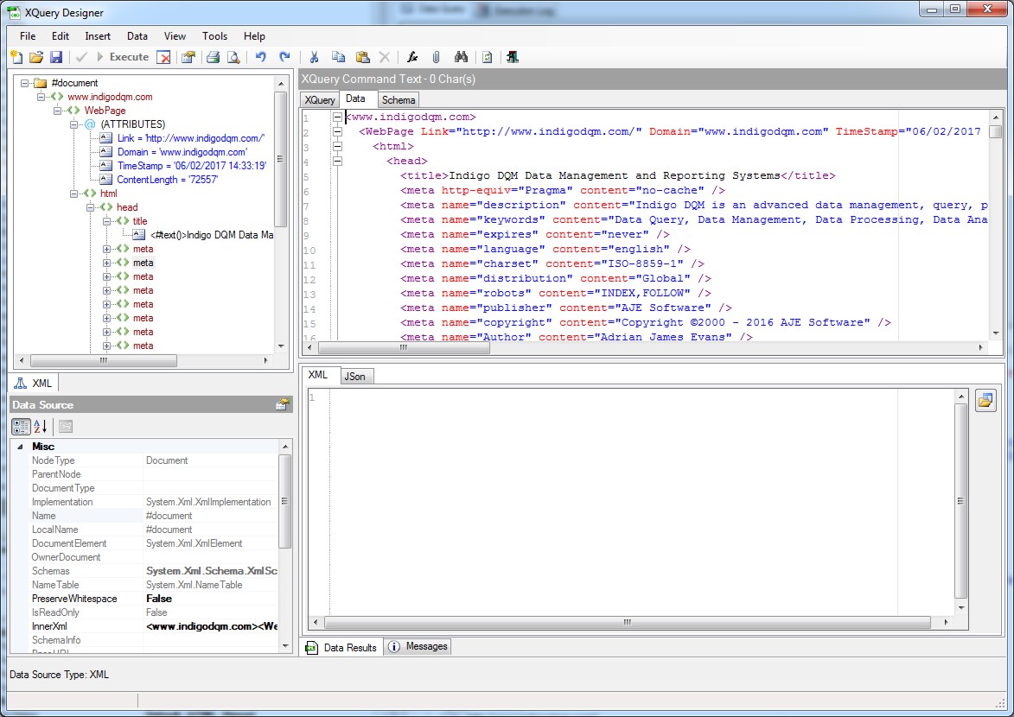Collapse the html node in tree
This screenshot has height=717, width=1014.
(74, 194)
